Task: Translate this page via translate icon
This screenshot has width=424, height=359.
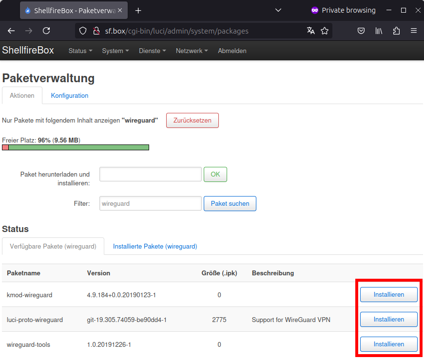Action: [x=311, y=31]
